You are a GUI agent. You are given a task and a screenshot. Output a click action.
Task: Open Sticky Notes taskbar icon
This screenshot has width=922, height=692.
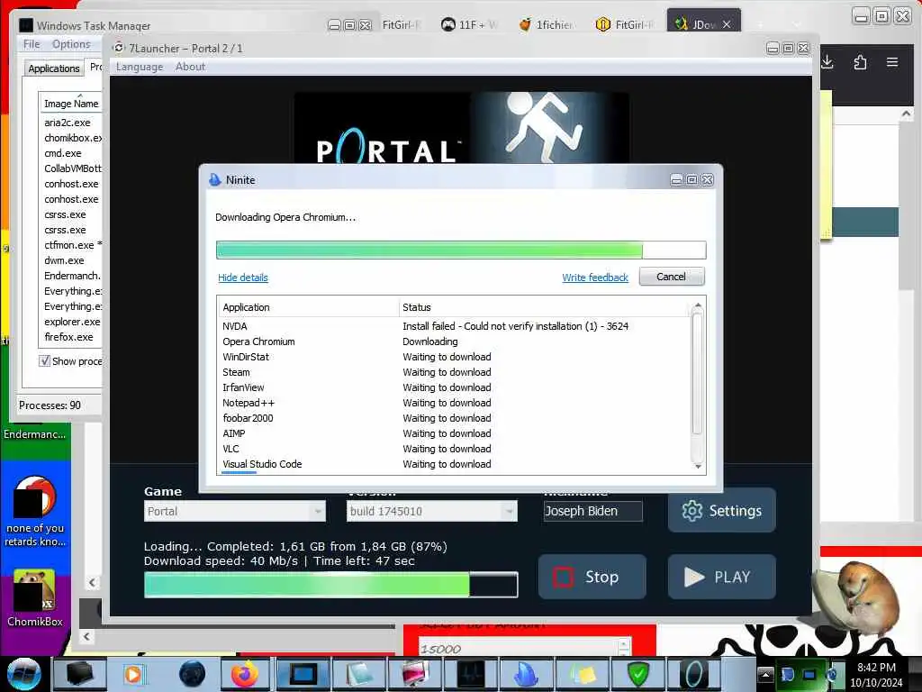pos(581,674)
